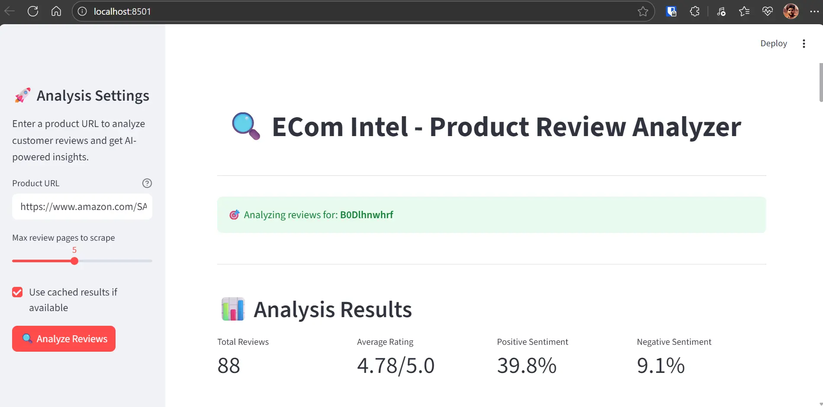Click the home icon in the toolbar
The height and width of the screenshot is (407, 823).
click(x=56, y=11)
